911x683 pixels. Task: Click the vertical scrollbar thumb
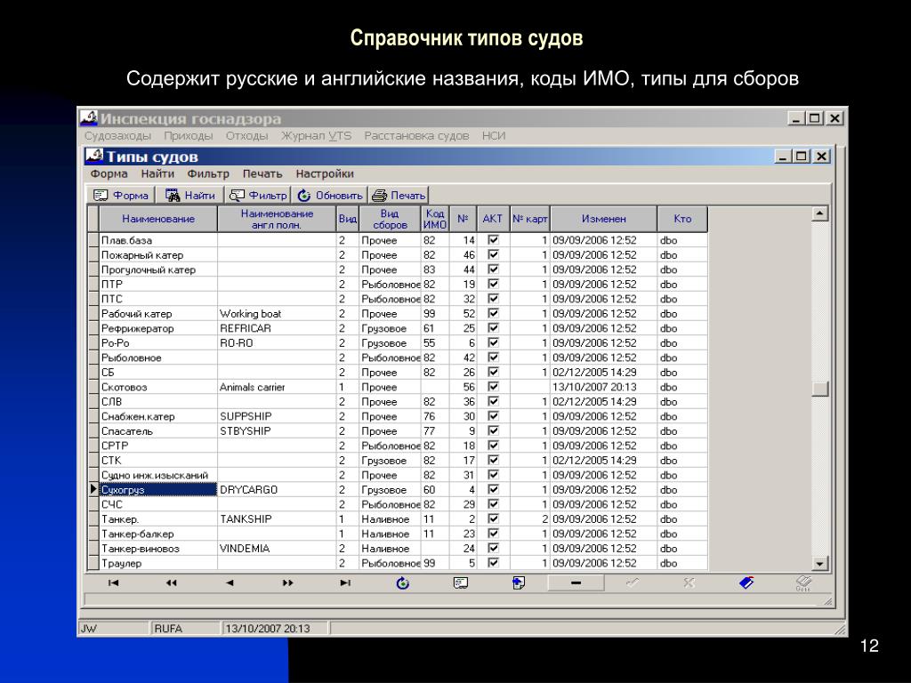(x=819, y=389)
